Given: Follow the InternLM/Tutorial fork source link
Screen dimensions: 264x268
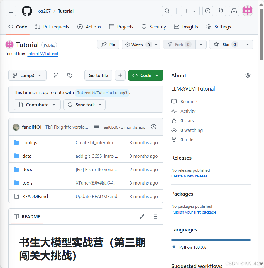Looking at the screenshot, I should [43, 54].
